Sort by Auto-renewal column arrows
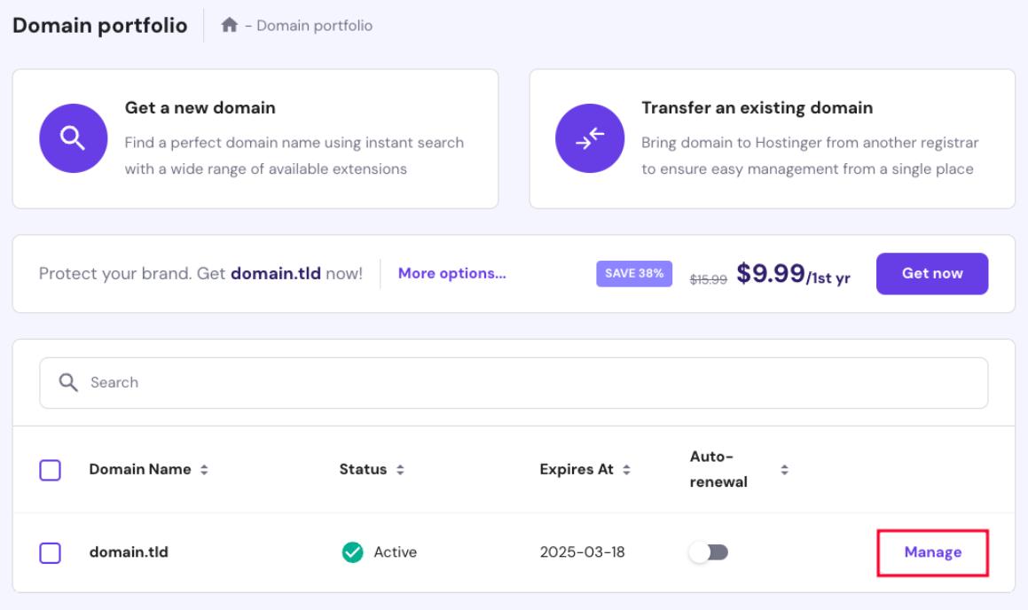The height and width of the screenshot is (610, 1028). pyautogui.click(x=783, y=470)
